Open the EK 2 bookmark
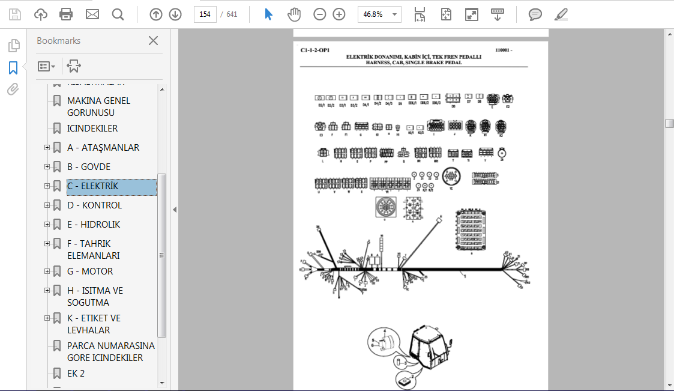The height and width of the screenshot is (391, 674). [76, 374]
